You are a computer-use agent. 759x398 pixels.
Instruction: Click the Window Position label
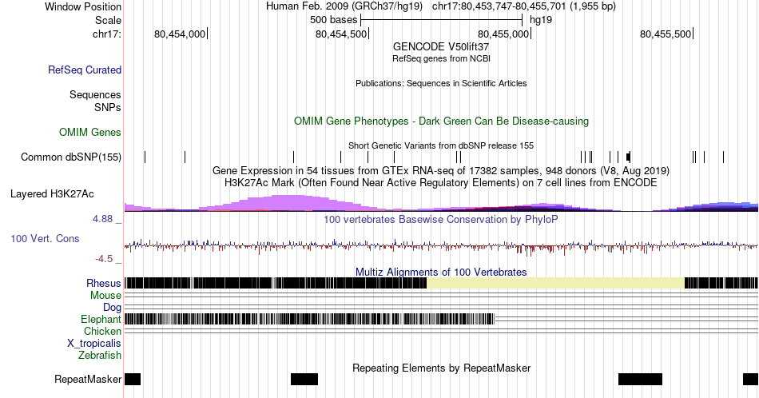click(83, 6)
